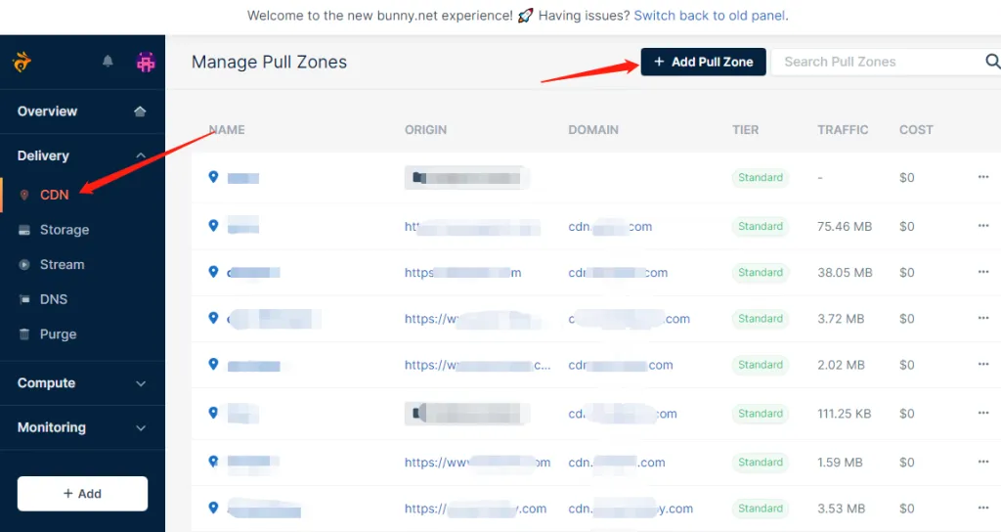Screen dimensions: 1001x532
Task: Click the sidebar + Add button
Action: coord(82,494)
